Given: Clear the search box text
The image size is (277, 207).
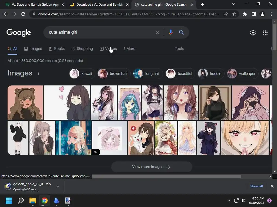Looking at the screenshot, I should pos(157,32).
